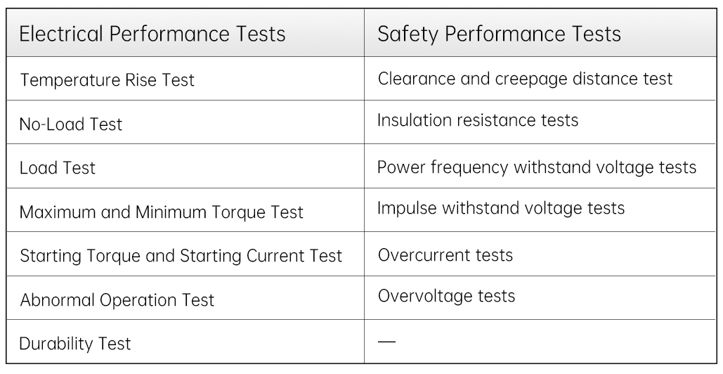
Task: Click Impulse withstand voltage tests
Action: tap(501, 209)
